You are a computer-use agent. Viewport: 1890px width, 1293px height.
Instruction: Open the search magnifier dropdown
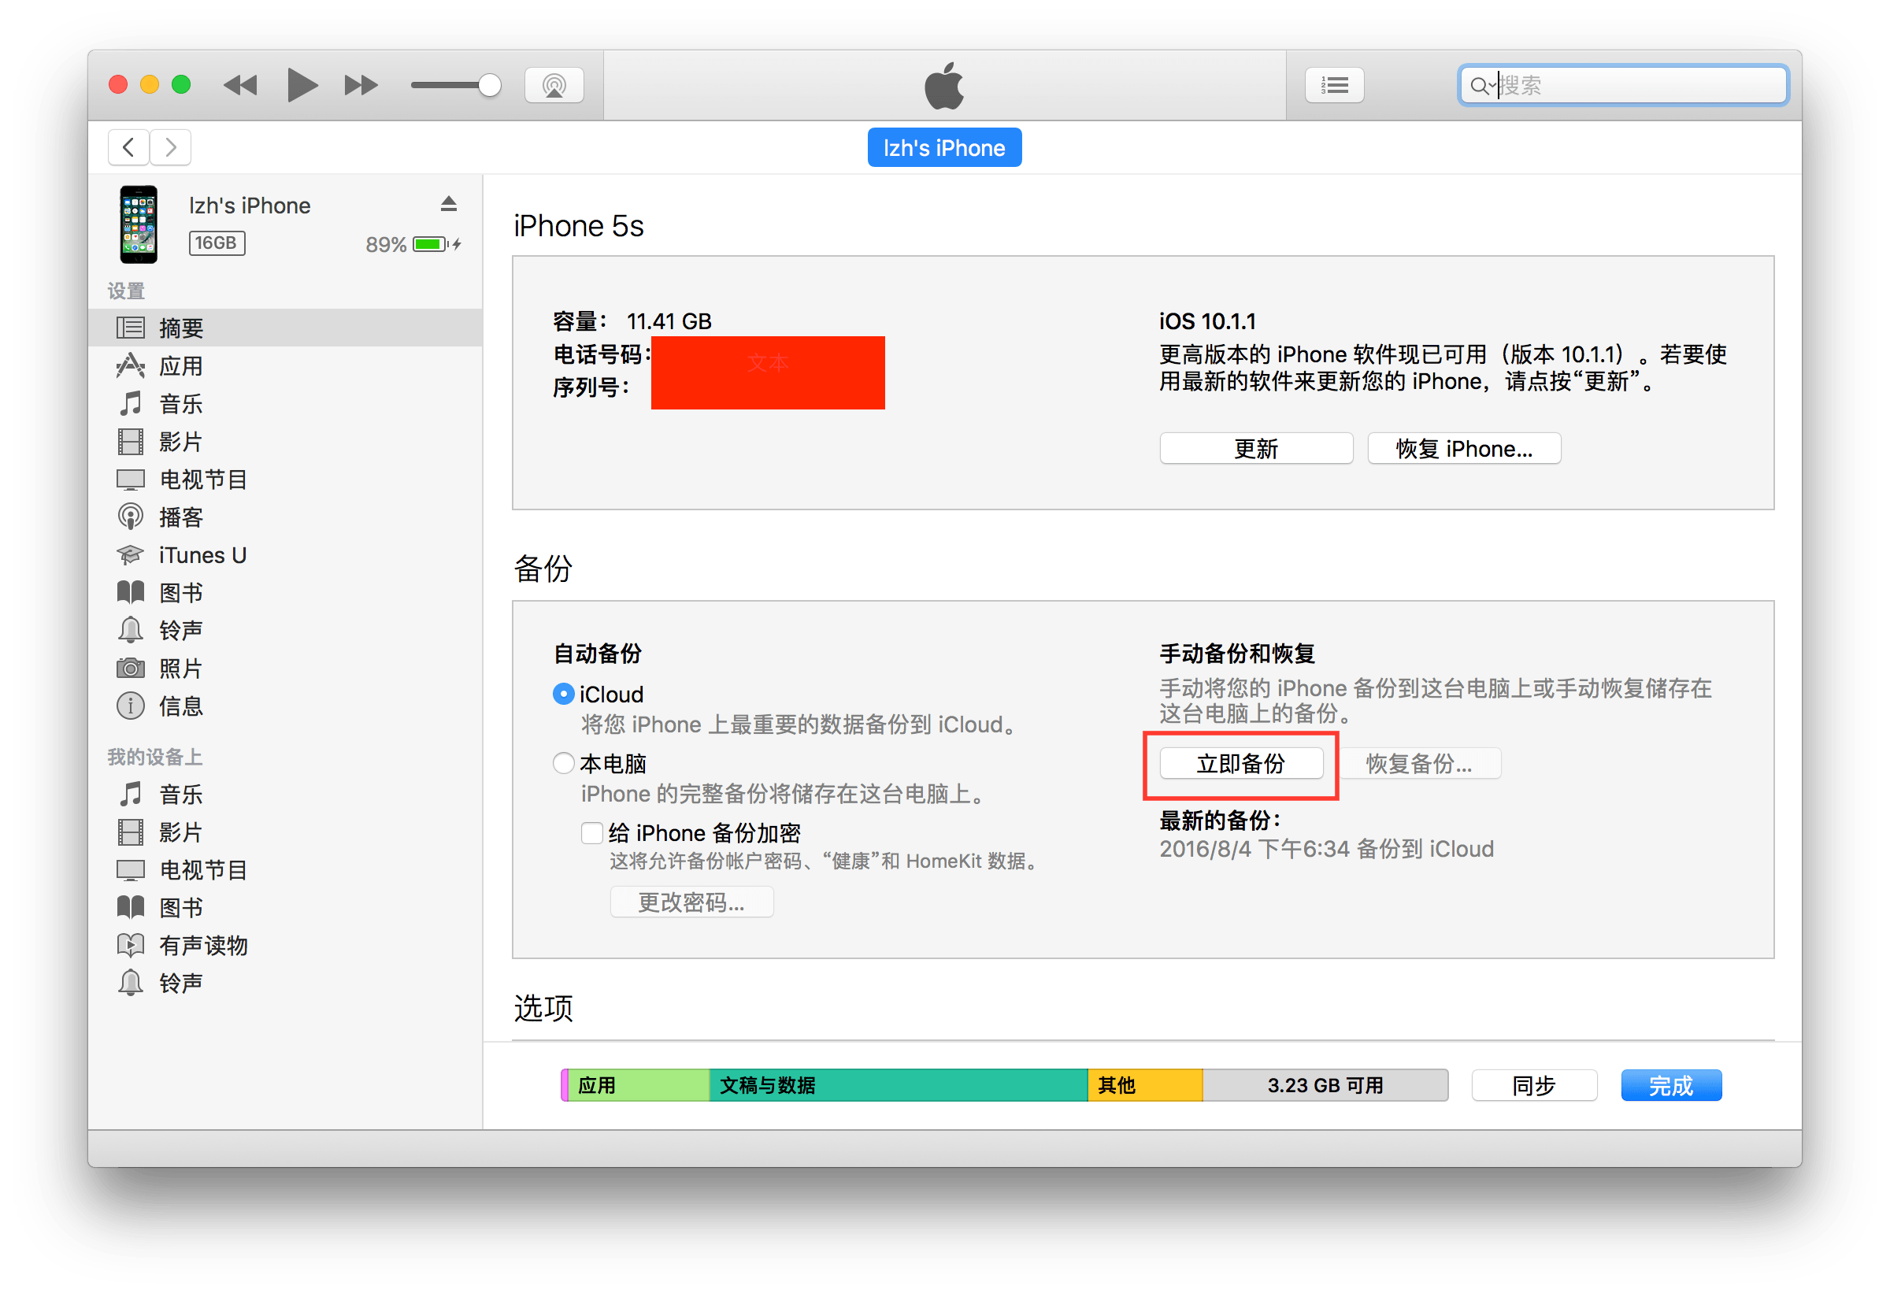[1482, 85]
